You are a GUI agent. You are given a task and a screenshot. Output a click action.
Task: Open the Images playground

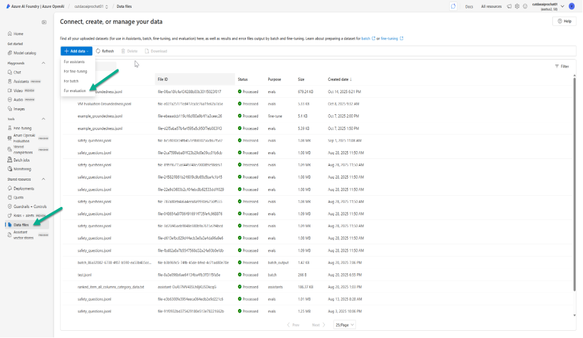pyautogui.click(x=20, y=109)
